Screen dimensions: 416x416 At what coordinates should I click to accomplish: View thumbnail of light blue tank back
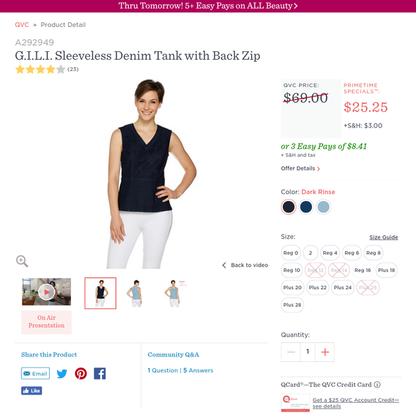(136, 293)
